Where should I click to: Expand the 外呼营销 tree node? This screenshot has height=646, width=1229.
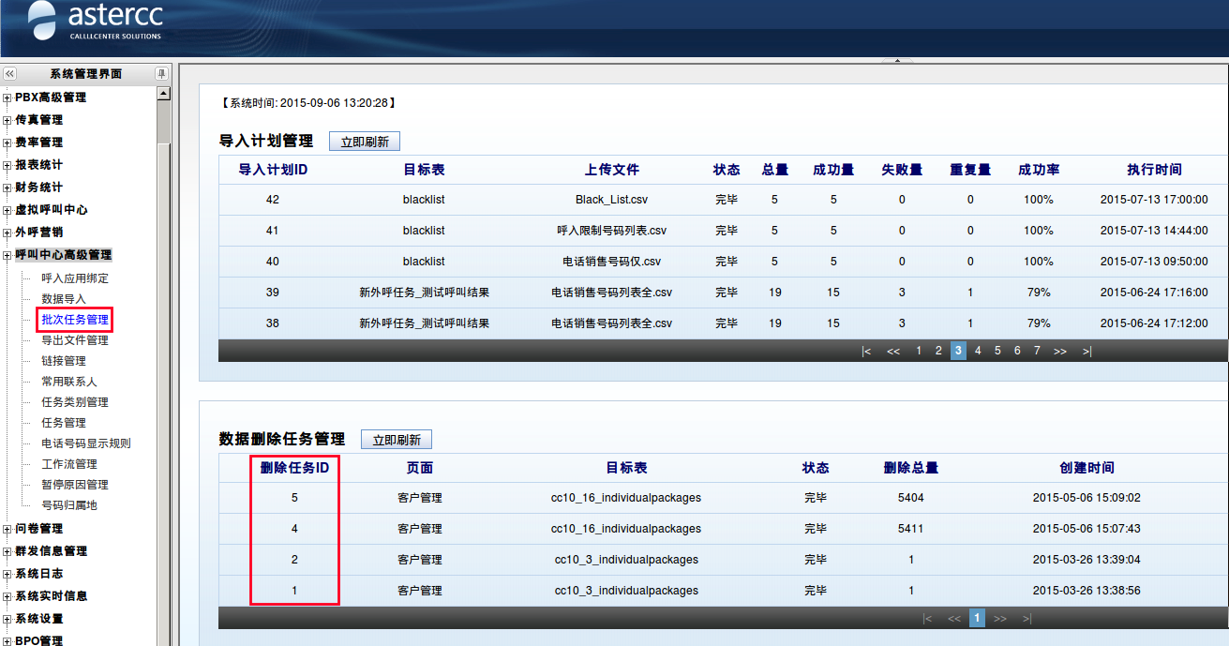click(7, 233)
